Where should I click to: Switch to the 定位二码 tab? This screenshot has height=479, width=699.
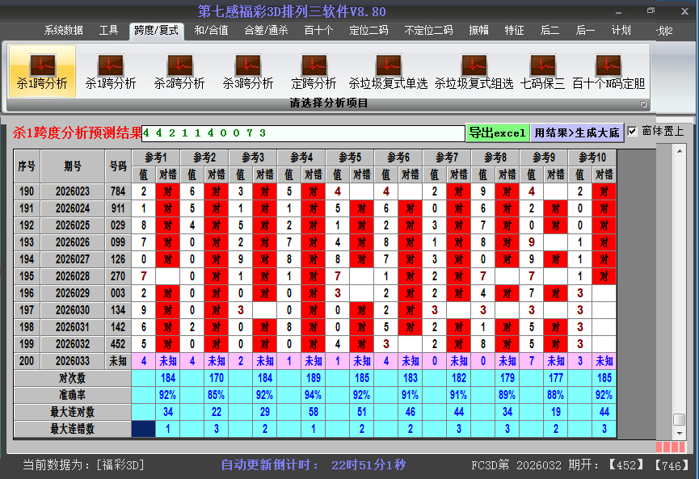coord(368,31)
